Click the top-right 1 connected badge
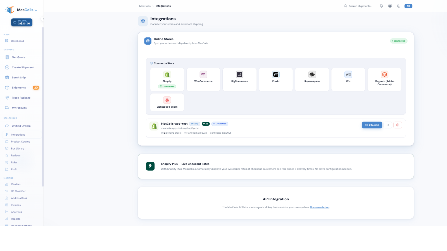 [399, 41]
